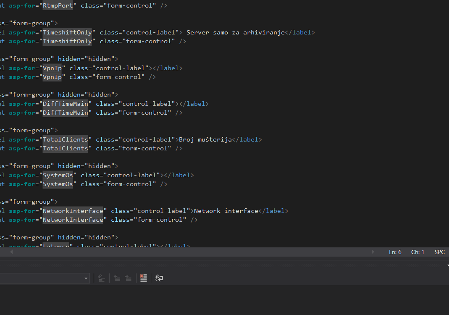Click the label text 'Broj mušterija'
Image resolution: width=449 pixels, height=315 pixels.
pyautogui.click(x=205, y=139)
